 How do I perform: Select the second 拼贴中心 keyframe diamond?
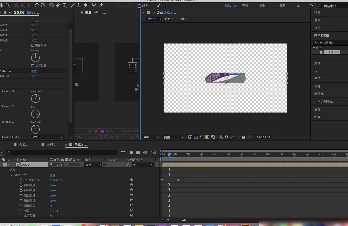pyautogui.click(x=178, y=180)
